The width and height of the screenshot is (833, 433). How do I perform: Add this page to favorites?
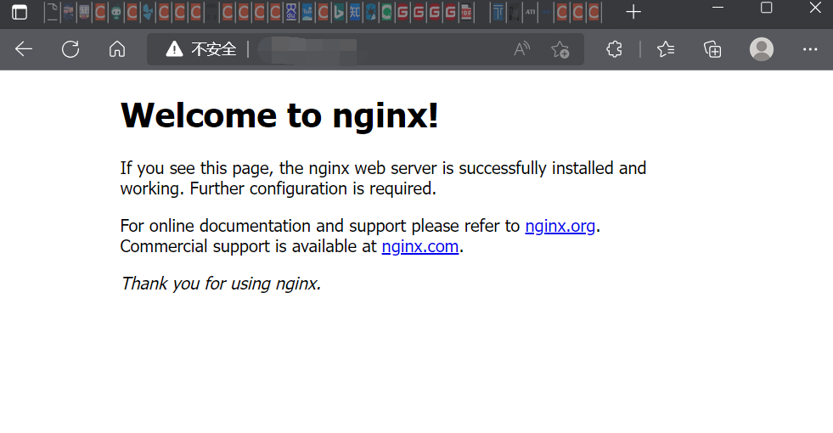pos(560,49)
